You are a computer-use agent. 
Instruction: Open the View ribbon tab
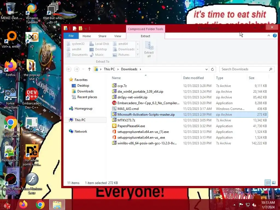point(118,36)
